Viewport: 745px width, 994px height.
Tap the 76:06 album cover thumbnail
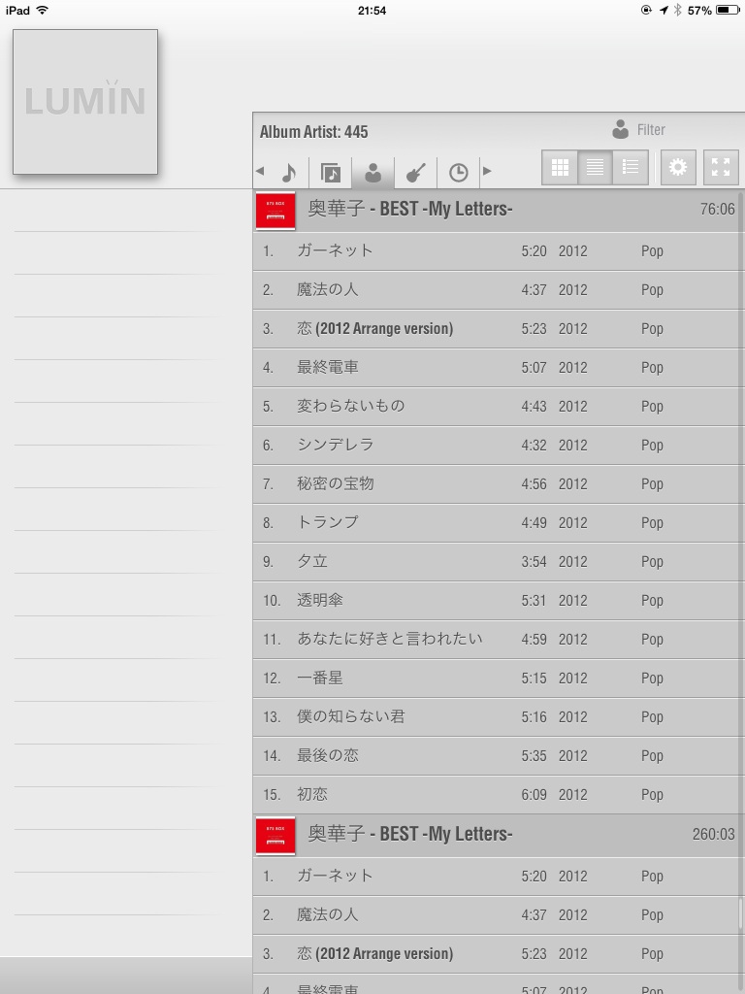point(275,211)
